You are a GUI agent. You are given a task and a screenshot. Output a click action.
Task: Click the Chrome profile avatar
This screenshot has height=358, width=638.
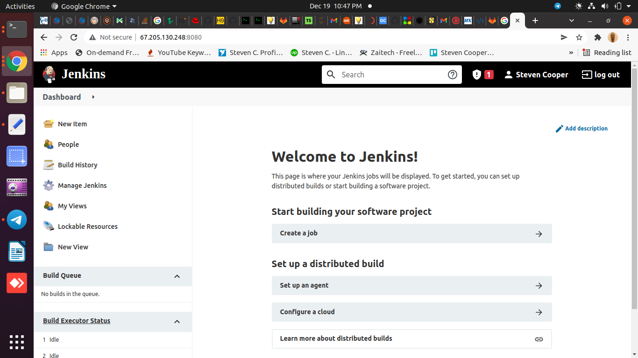coord(613,37)
